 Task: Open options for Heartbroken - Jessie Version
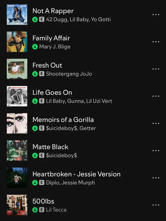[156, 178]
